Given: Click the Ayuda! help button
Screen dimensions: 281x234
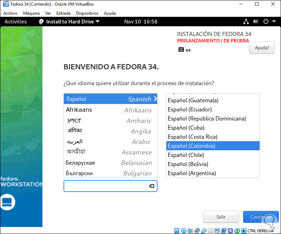Looking at the screenshot, I should [x=262, y=48].
